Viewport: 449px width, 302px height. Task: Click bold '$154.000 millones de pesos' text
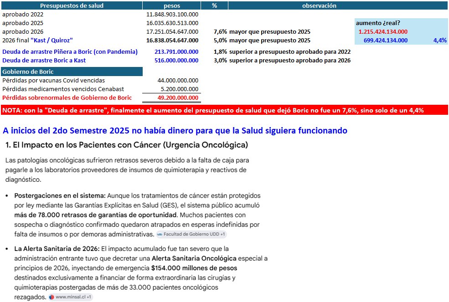coord(194,268)
